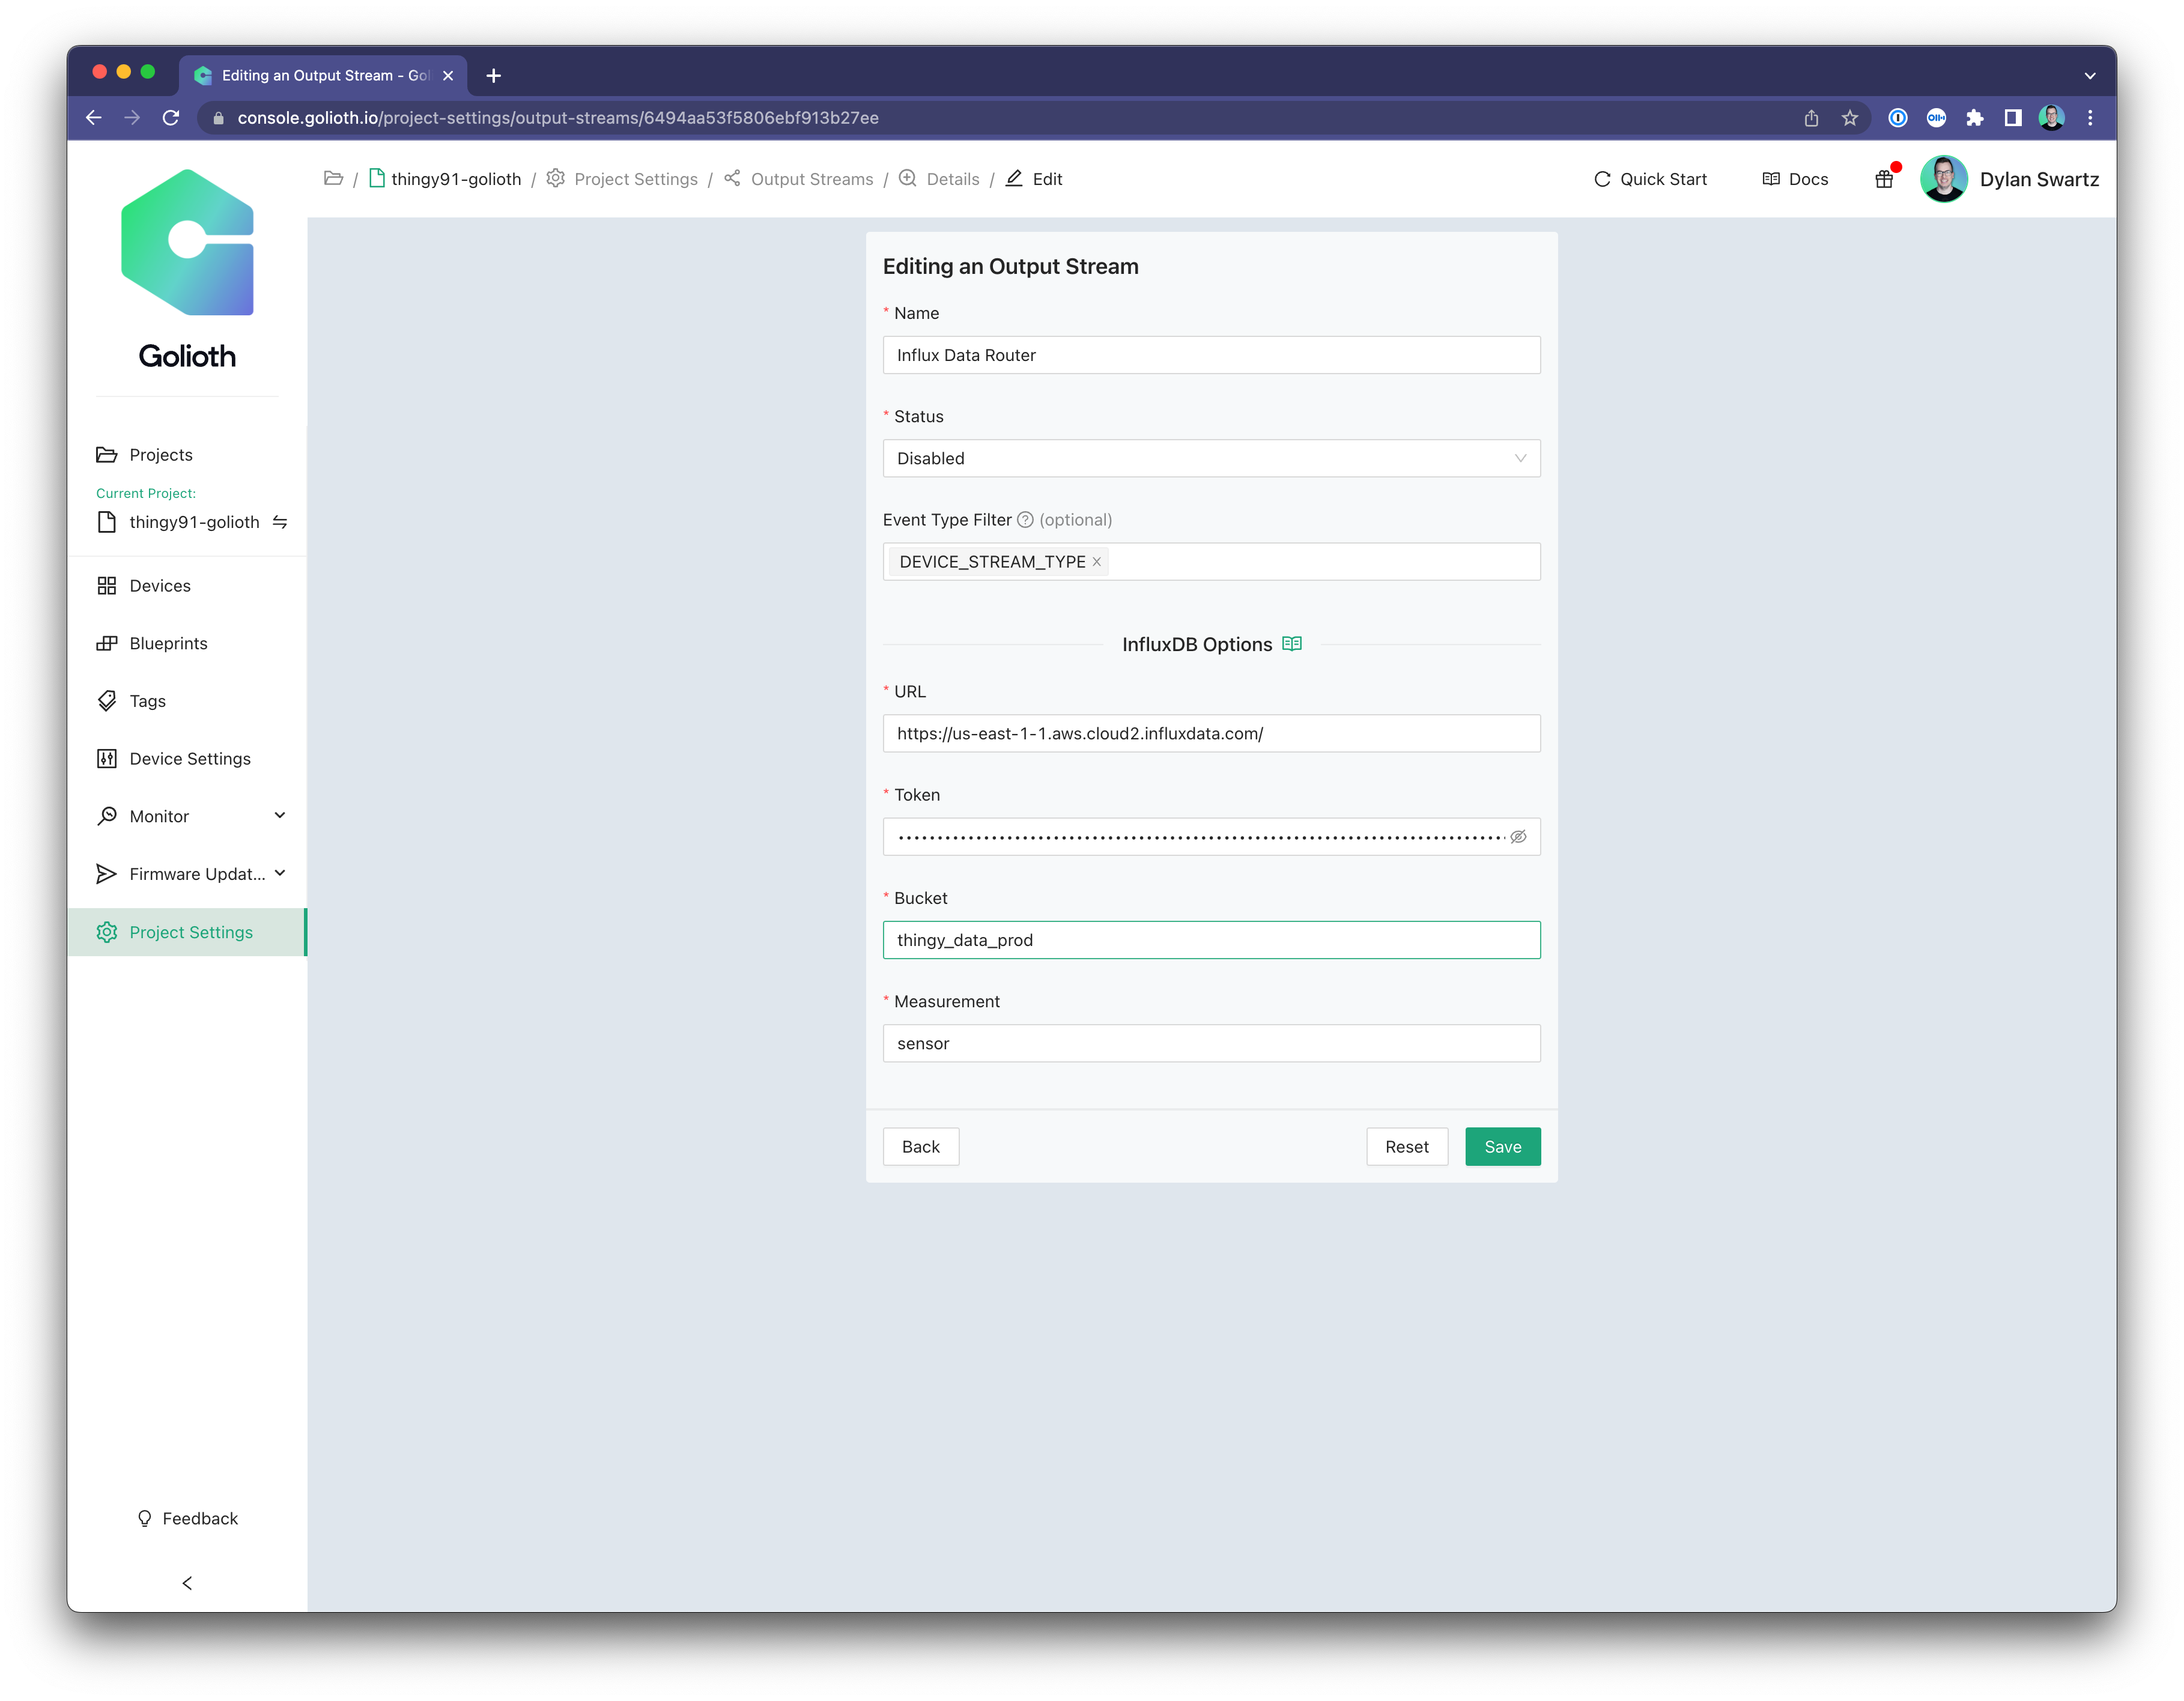
Task: Go to Output Streams breadcrumb
Action: pyautogui.click(x=798, y=179)
